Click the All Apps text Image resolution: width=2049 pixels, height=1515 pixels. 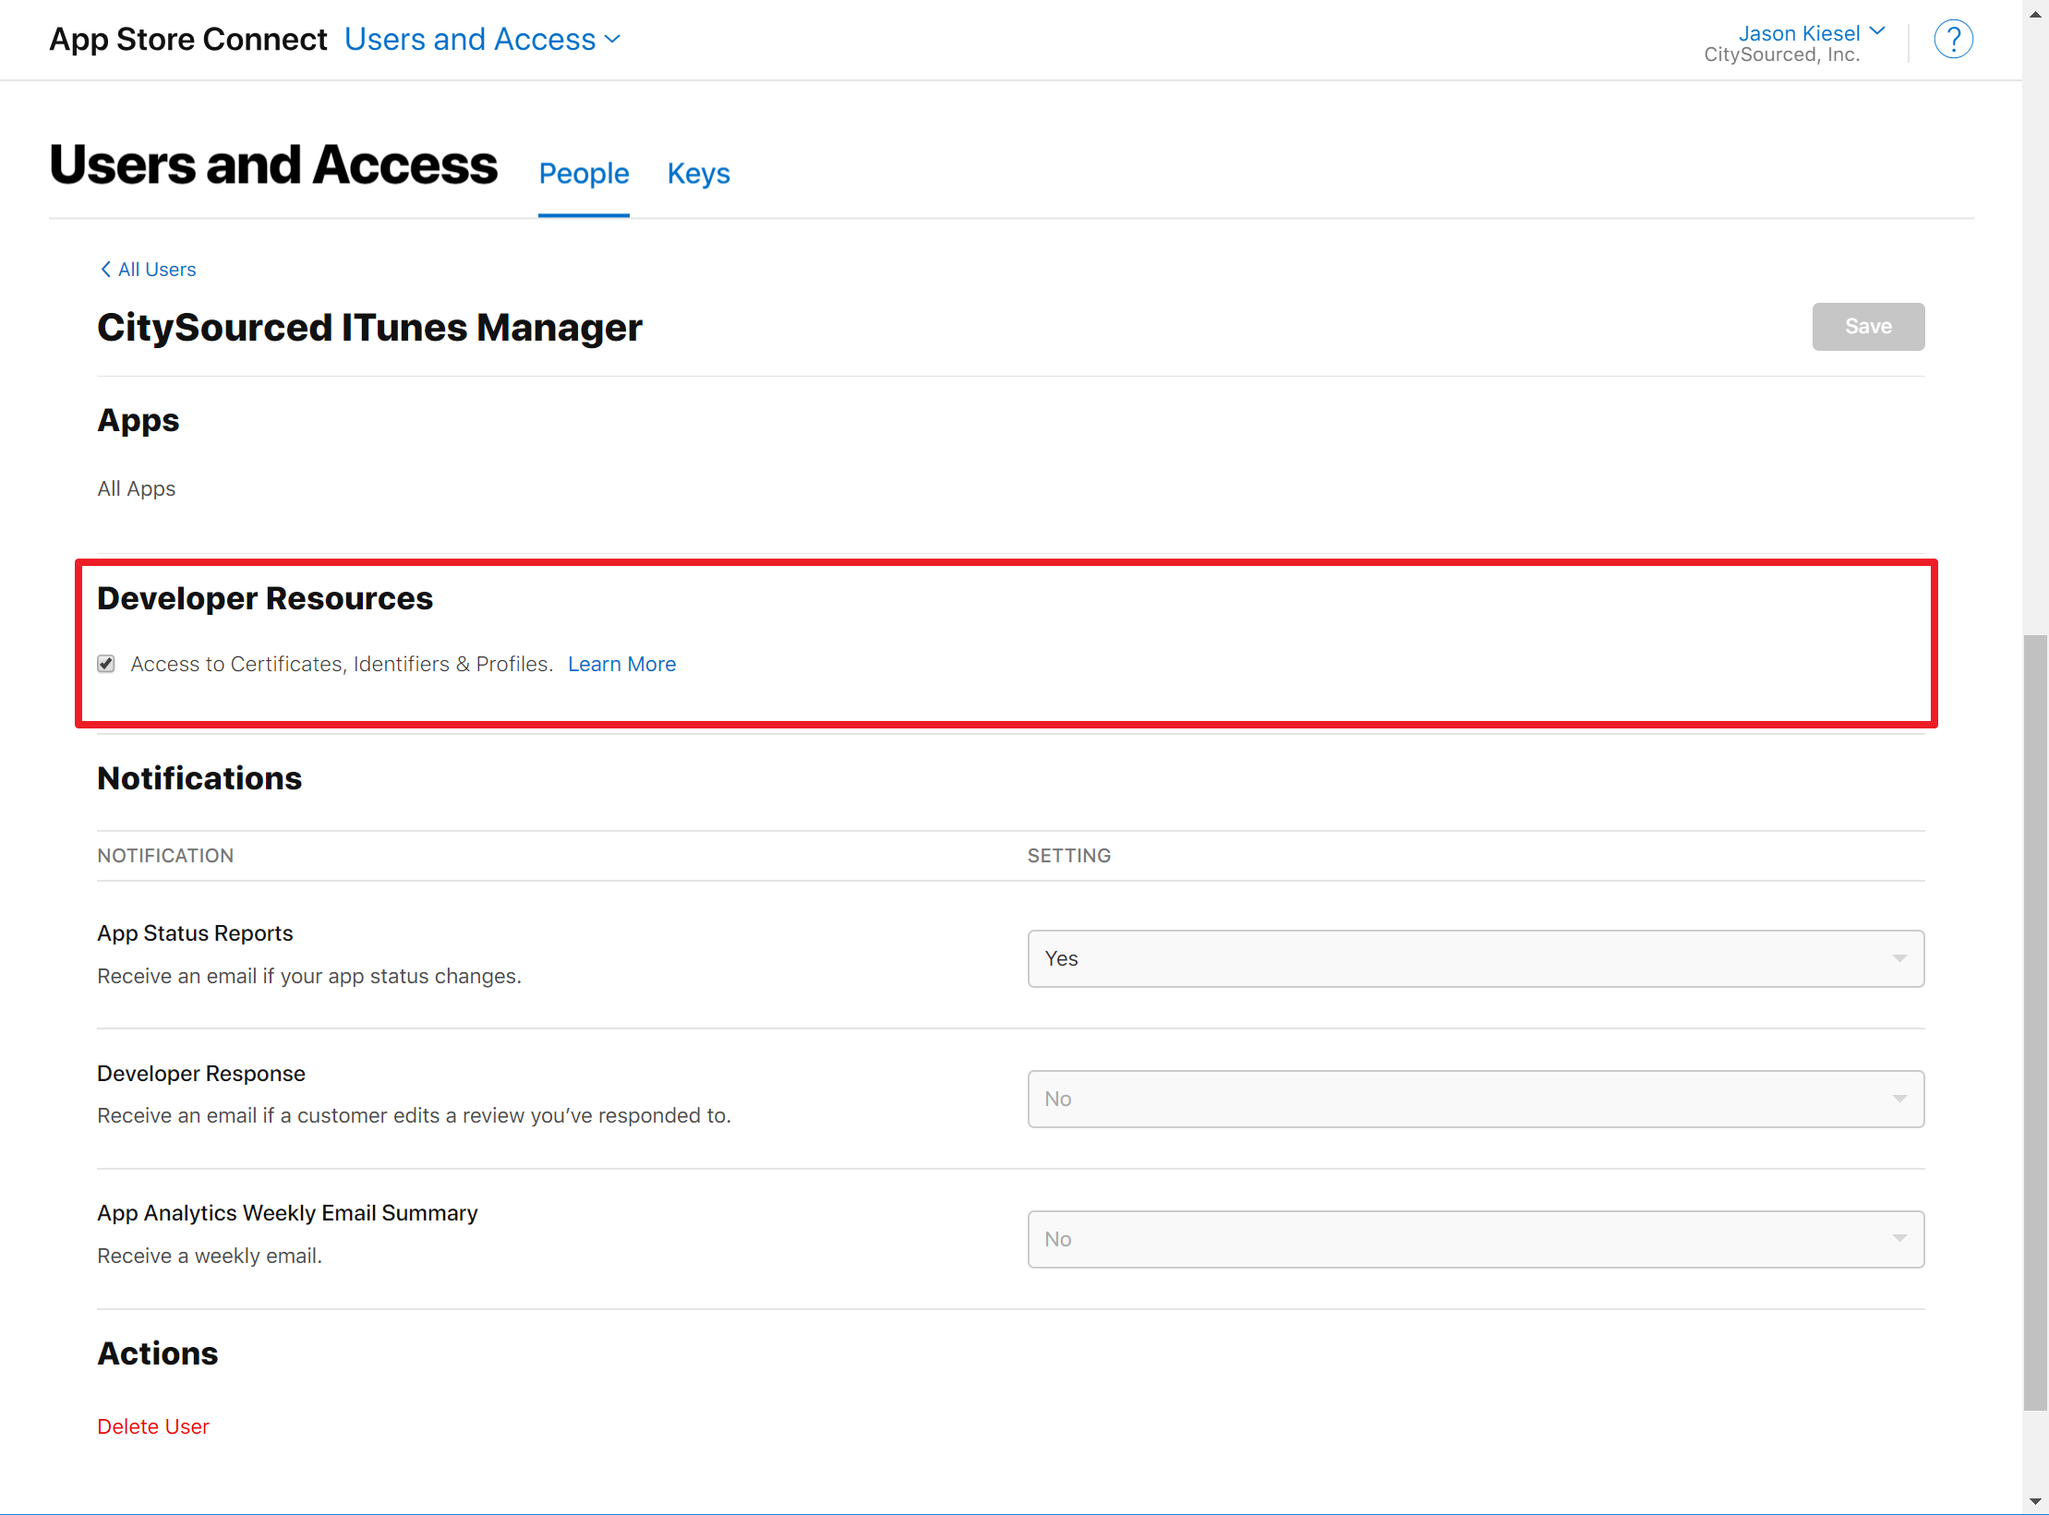coord(137,488)
